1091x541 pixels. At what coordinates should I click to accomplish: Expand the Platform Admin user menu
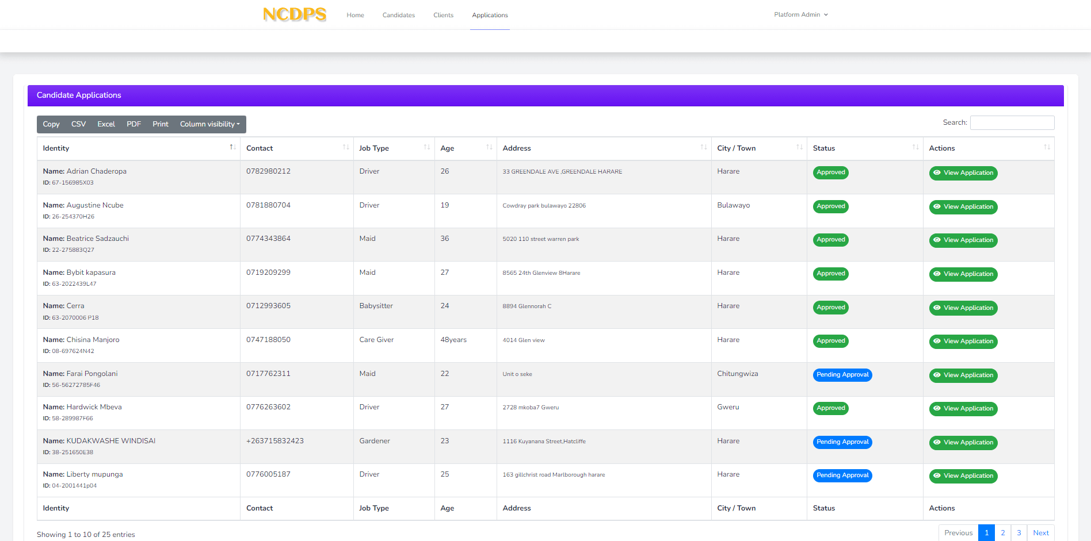pyautogui.click(x=800, y=15)
